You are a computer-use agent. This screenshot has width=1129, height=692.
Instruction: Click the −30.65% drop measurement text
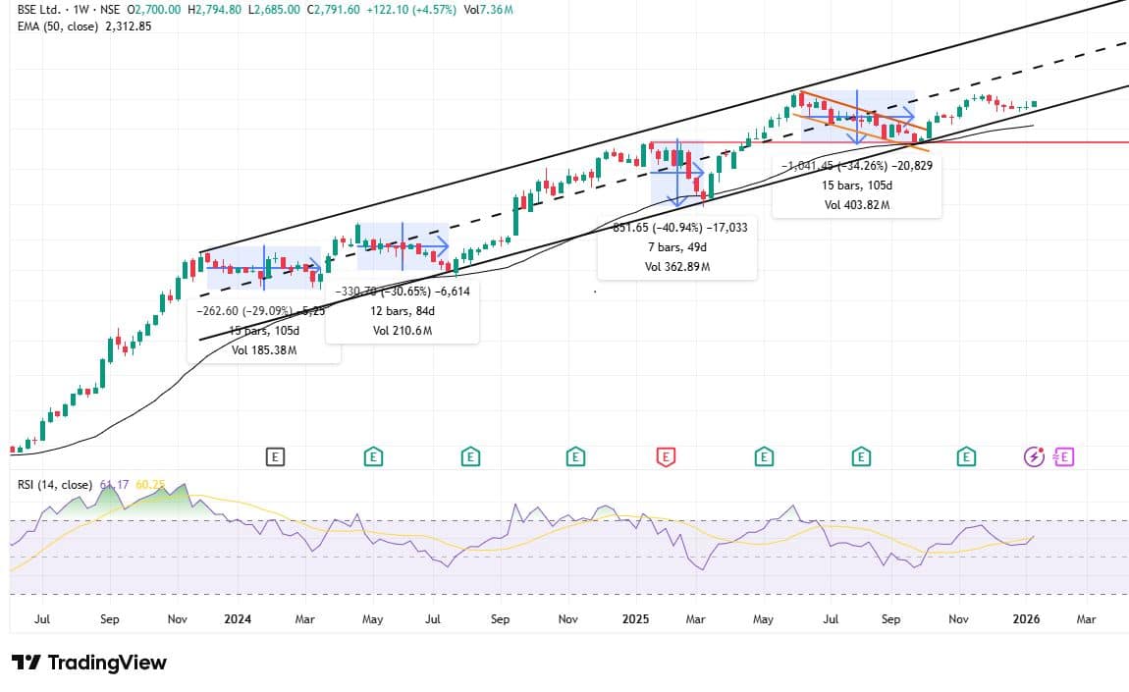(x=405, y=292)
